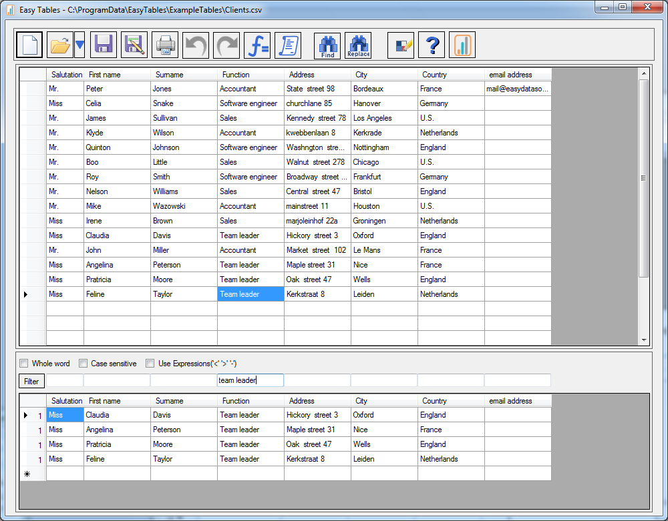Image resolution: width=668 pixels, height=521 pixels.
Task: Enable the Use Expressions checkbox
Action: [x=150, y=364]
